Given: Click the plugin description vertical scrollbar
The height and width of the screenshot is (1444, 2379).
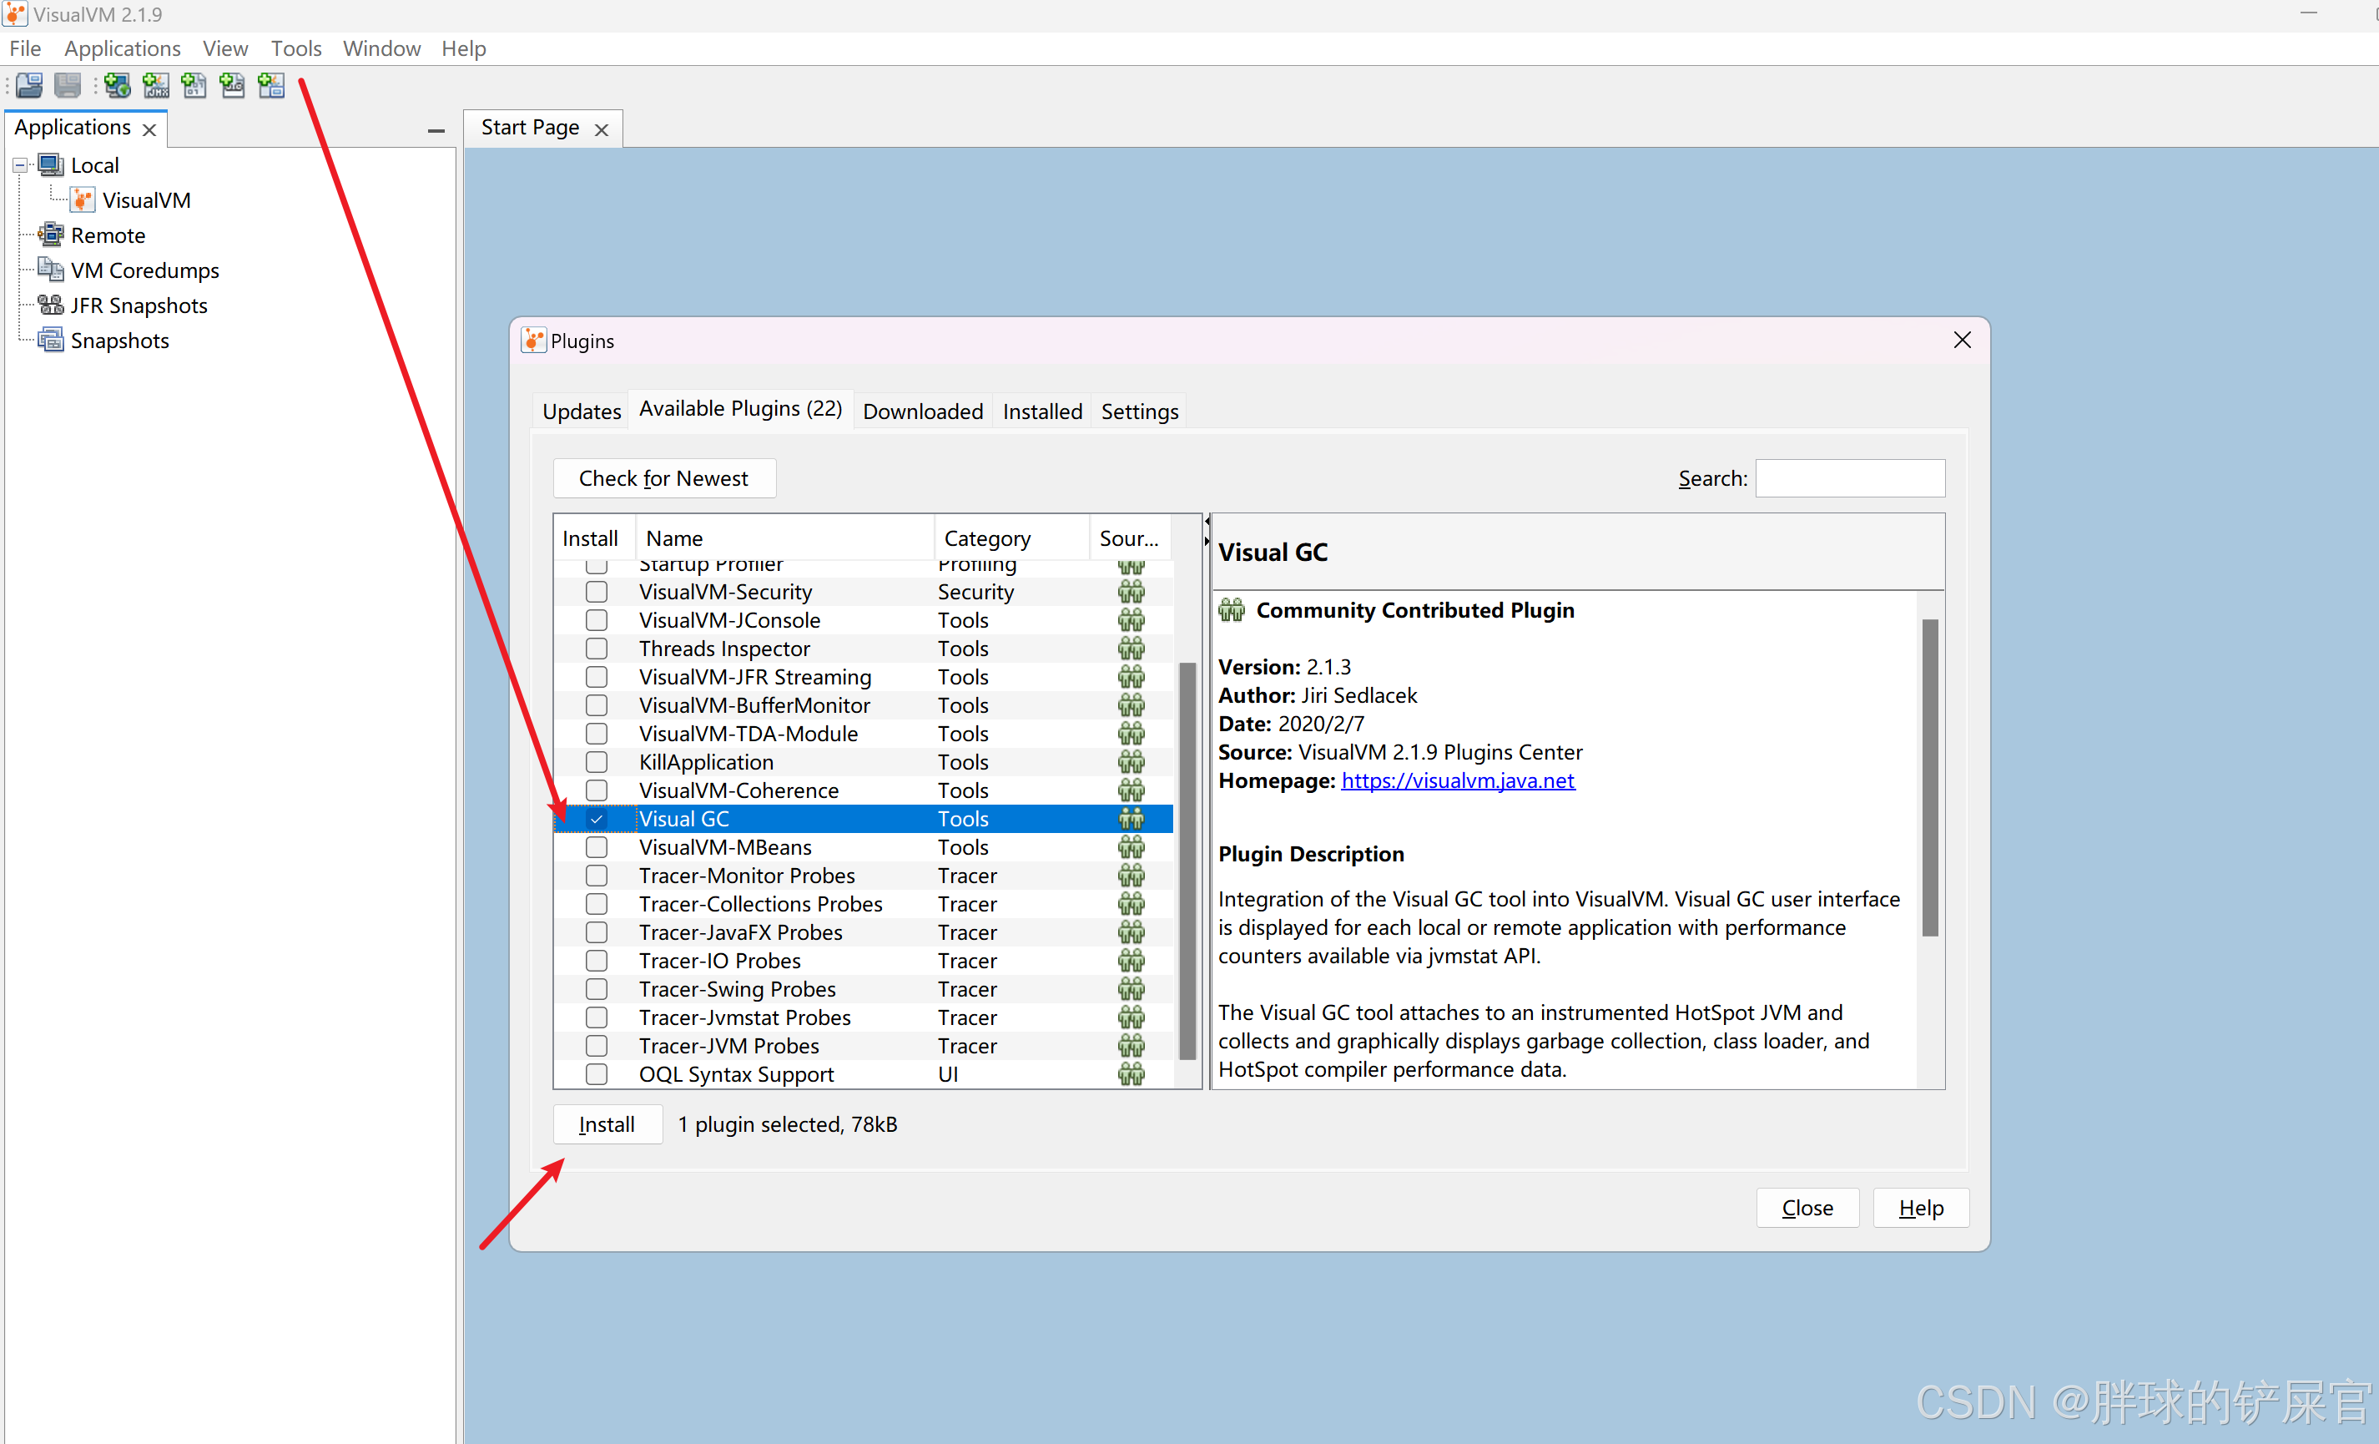Looking at the screenshot, I should (x=1929, y=778).
